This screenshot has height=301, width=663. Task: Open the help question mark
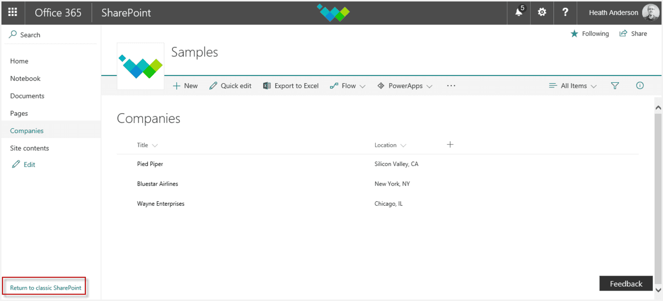point(566,12)
